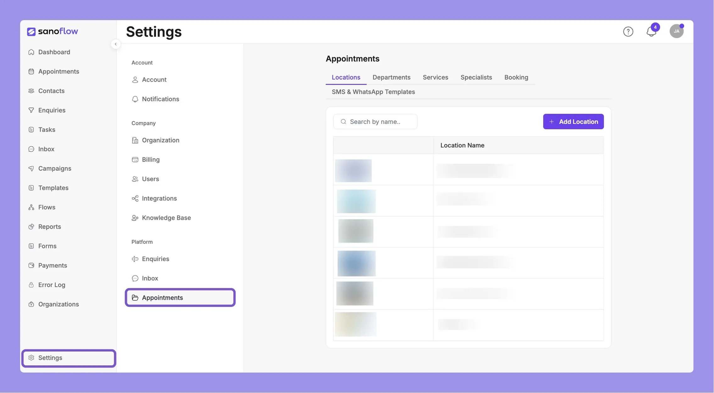Click the Organization building icon
This screenshot has height=393, width=714.
tap(135, 140)
